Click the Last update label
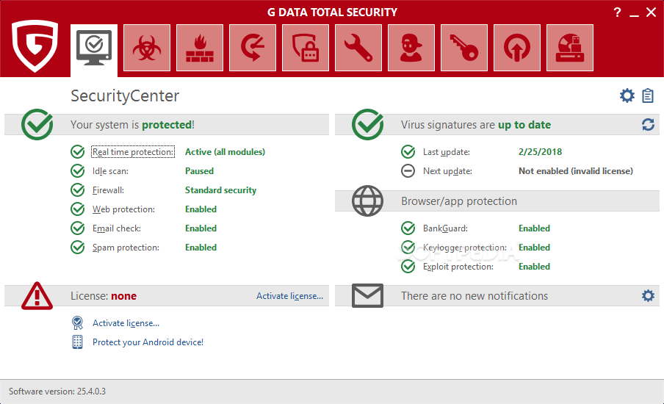This screenshot has height=404, width=664. point(447,152)
